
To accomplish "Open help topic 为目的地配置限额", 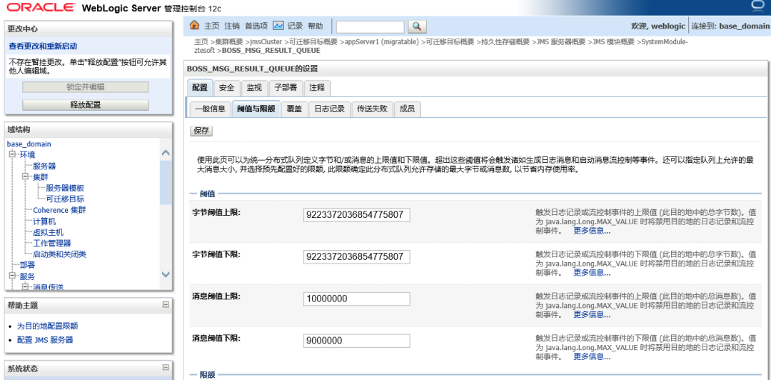I will coord(47,326).
